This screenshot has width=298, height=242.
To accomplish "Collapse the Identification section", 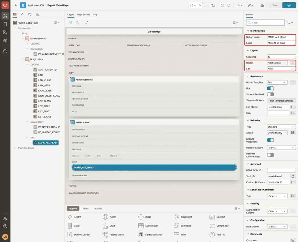I will pyautogui.click(x=248, y=31).
